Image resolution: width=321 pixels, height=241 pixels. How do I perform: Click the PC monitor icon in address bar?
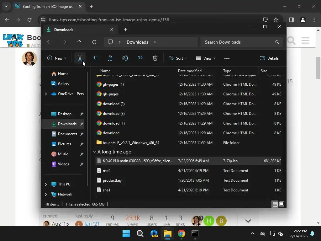(x=110, y=42)
